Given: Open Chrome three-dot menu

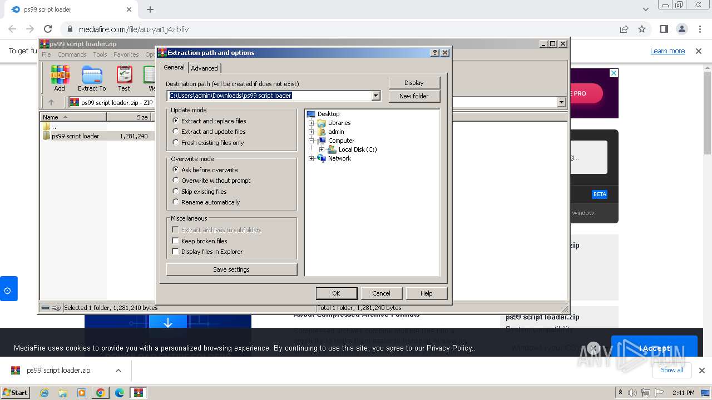Looking at the screenshot, I should coord(699,29).
